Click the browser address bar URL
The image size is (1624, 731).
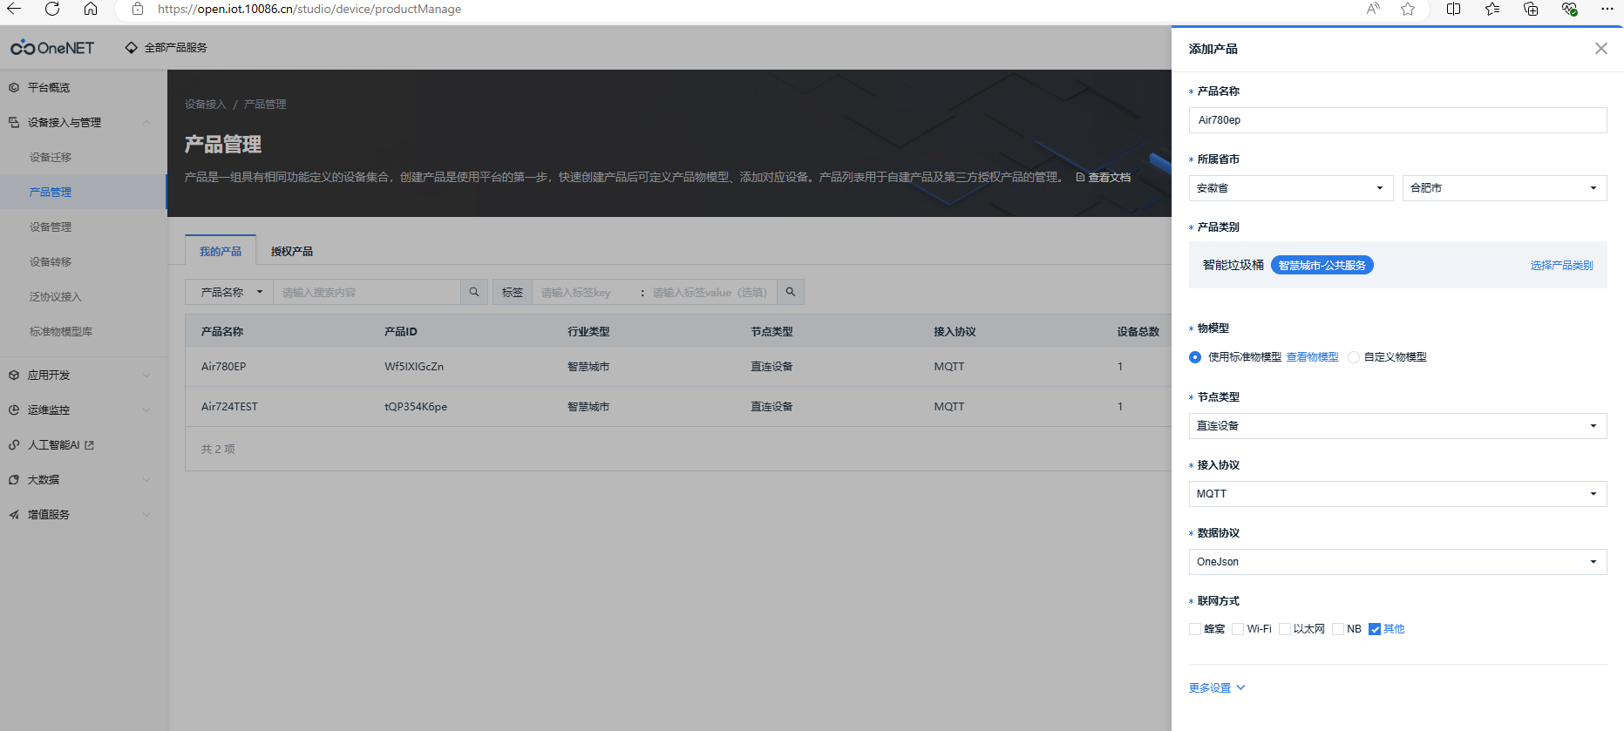coord(309,9)
